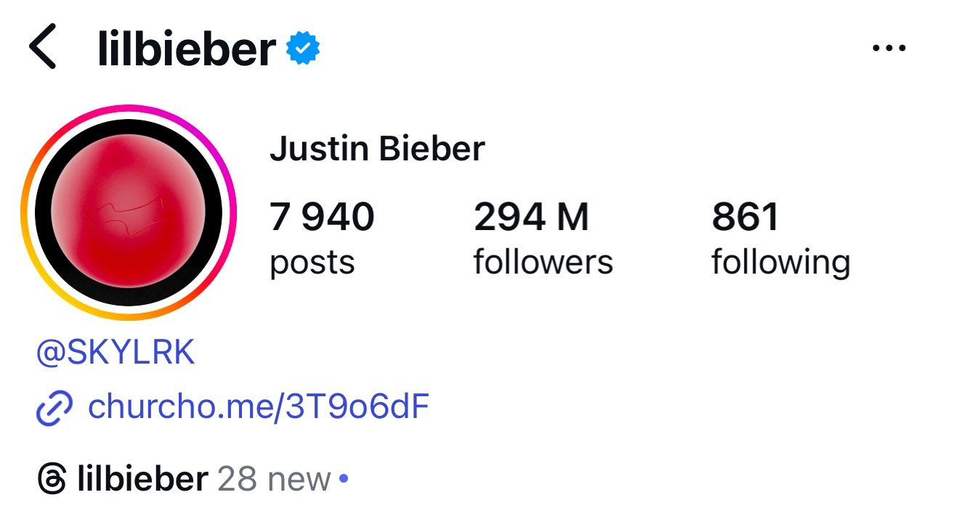Click the following label
This screenshot has height=524, width=959.
coord(780,262)
